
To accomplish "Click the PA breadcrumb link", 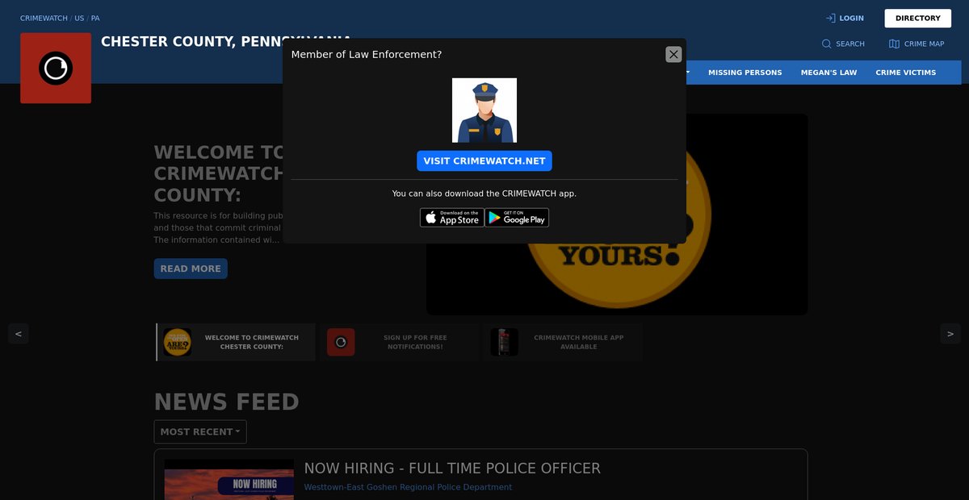I will tap(95, 18).
